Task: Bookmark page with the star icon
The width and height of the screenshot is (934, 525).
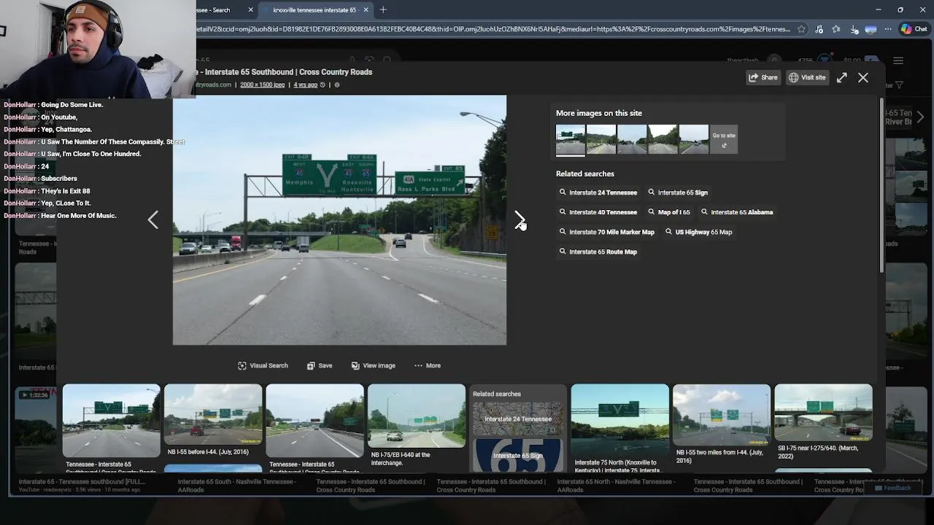Action: 801,29
